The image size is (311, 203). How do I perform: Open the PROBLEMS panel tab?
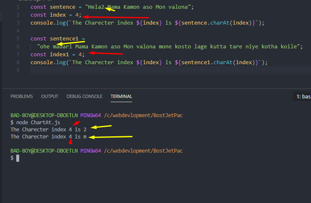coord(22,96)
